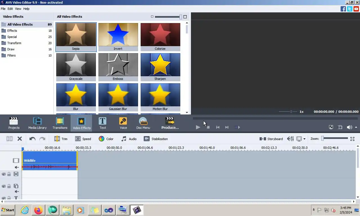Delete selected item with X icon

[20, 139]
